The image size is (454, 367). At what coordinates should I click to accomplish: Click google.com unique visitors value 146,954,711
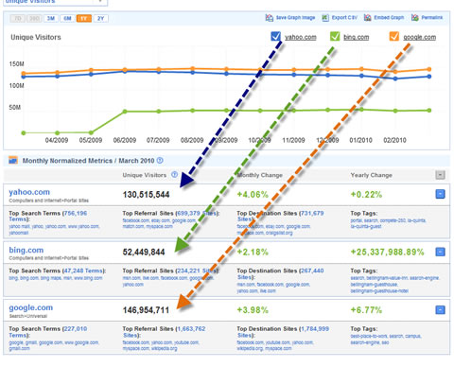coord(146,310)
